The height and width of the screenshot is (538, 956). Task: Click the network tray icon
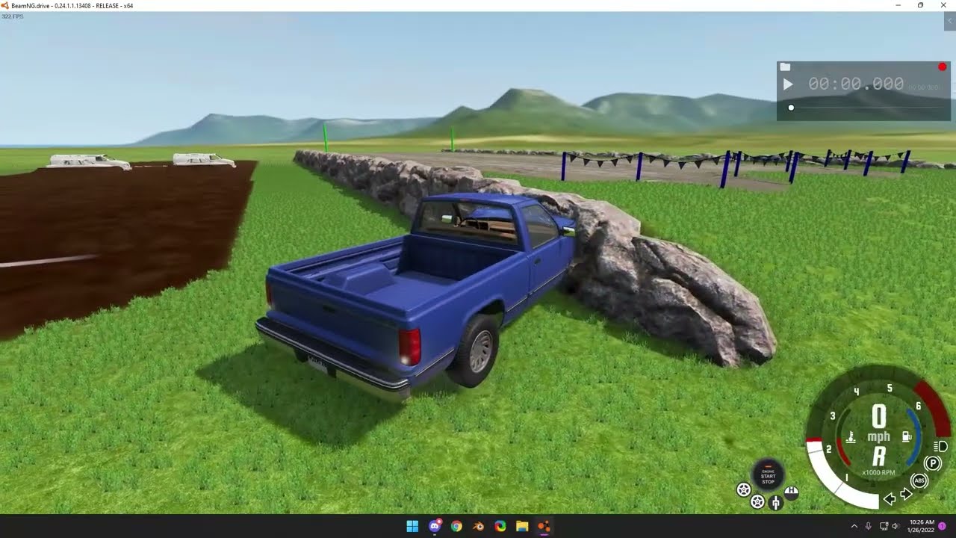click(x=884, y=526)
